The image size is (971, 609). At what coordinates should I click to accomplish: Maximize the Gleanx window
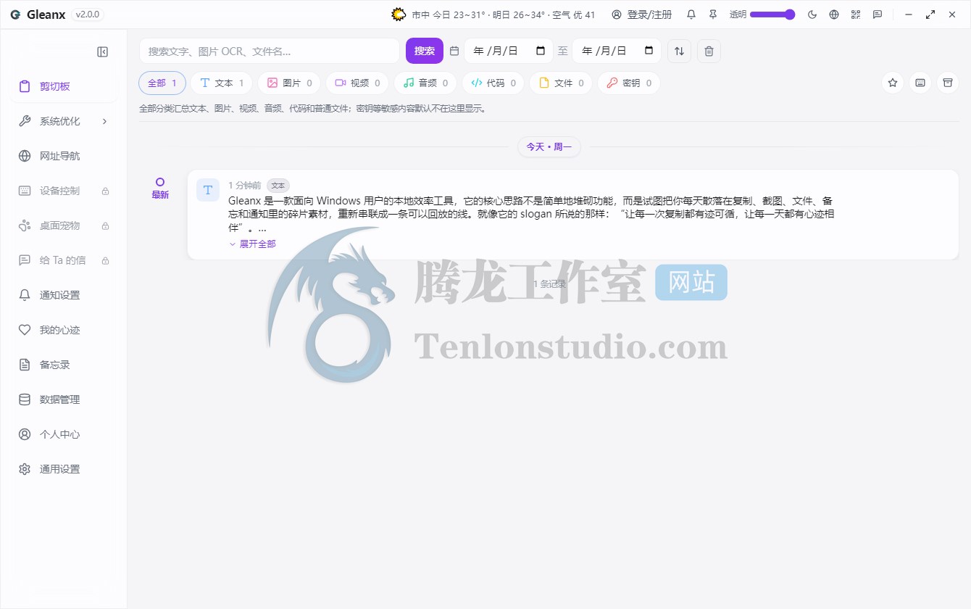pyautogui.click(x=930, y=14)
